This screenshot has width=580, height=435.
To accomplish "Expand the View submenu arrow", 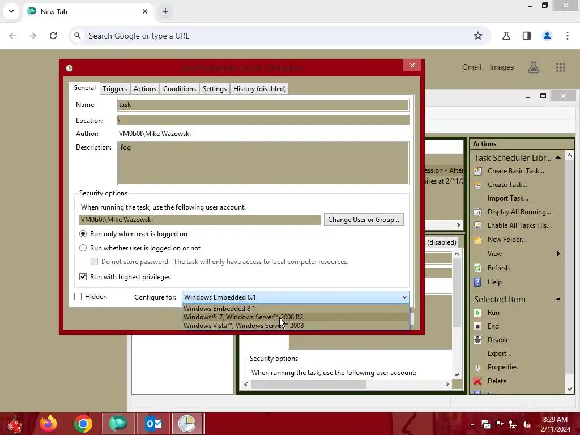I will coord(558,253).
